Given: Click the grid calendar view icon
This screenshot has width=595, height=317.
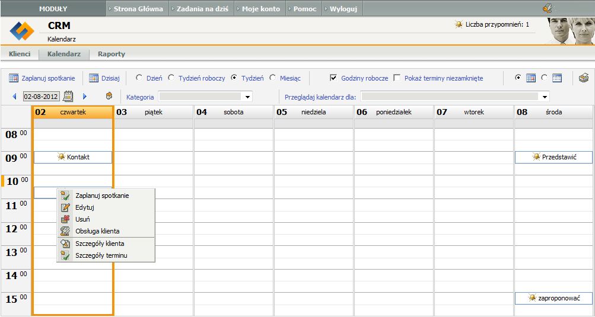Looking at the screenshot, I should tap(531, 78).
